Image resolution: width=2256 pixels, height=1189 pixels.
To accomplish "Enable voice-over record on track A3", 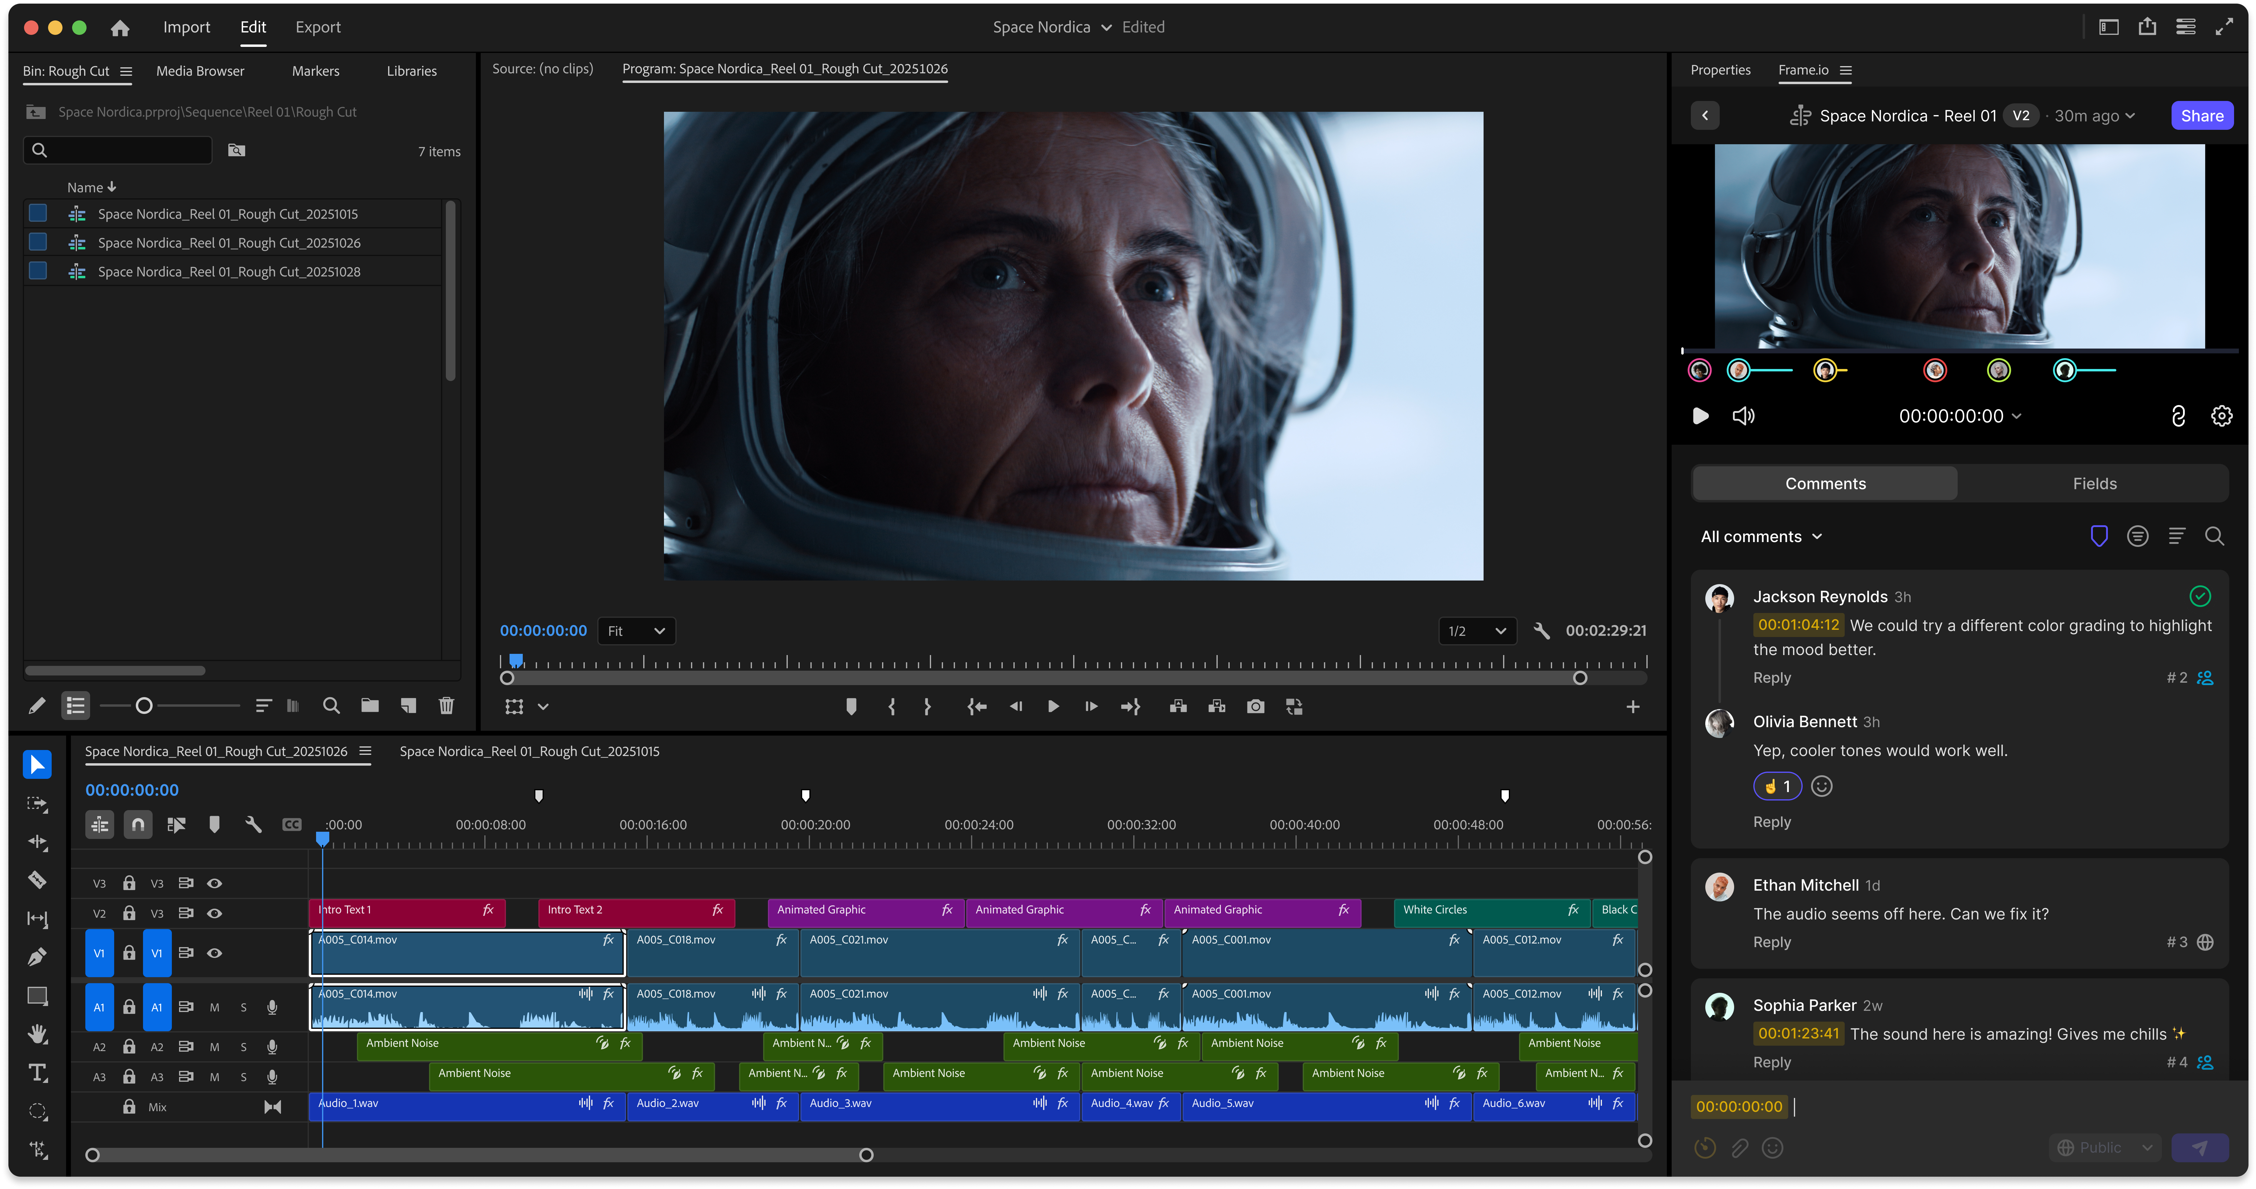I will click(272, 1077).
